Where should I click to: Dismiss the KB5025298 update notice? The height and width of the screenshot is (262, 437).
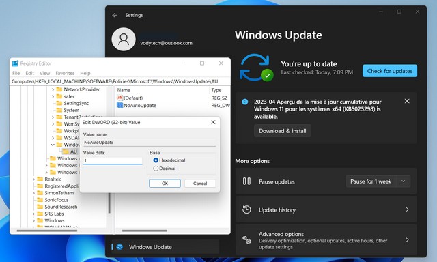407,101
